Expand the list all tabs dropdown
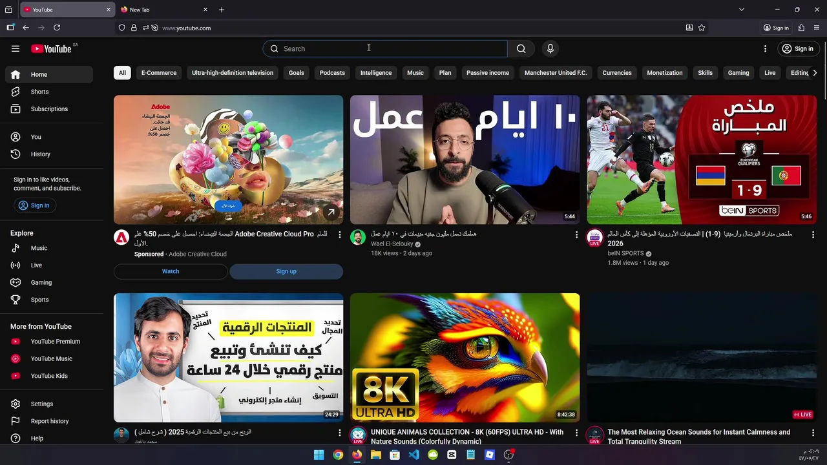 click(x=742, y=10)
